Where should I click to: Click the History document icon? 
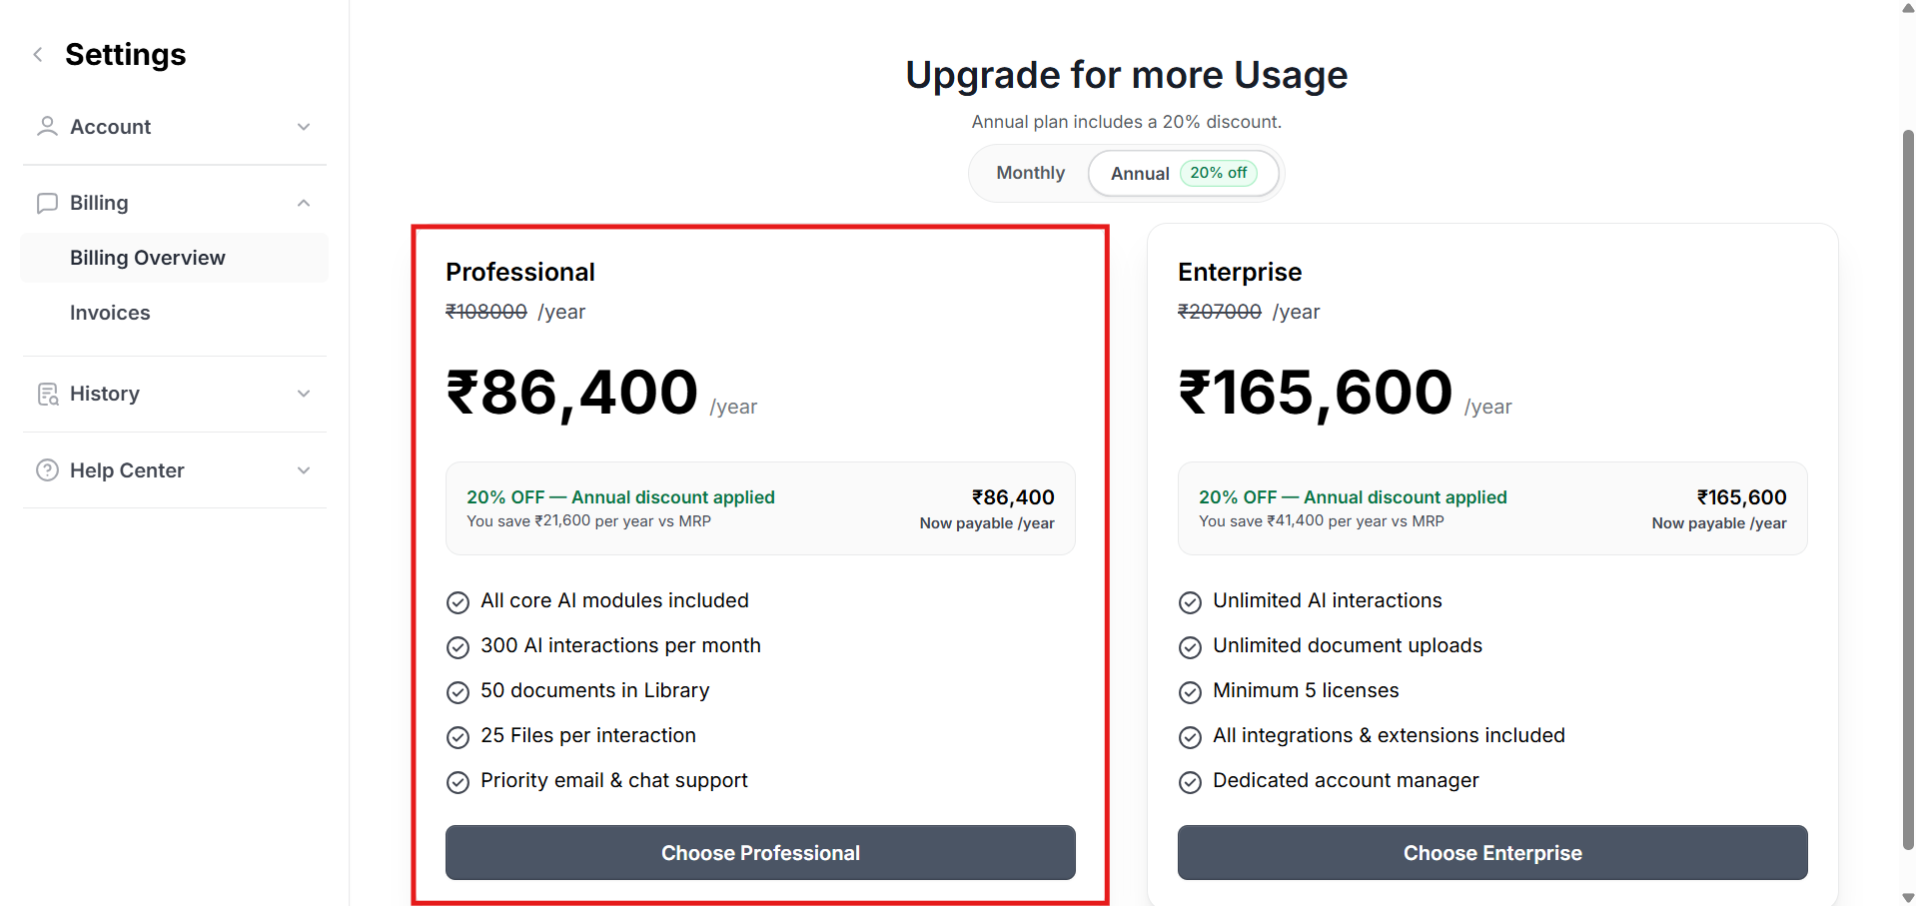click(x=47, y=395)
